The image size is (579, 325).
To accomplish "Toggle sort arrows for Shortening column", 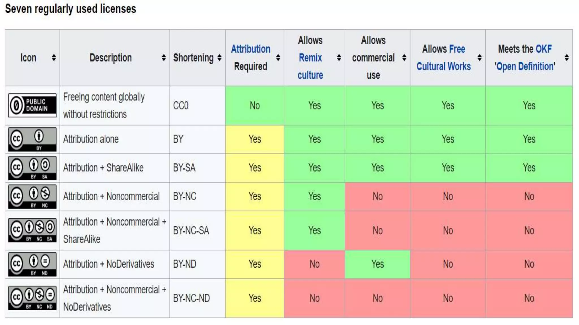I will [219, 58].
